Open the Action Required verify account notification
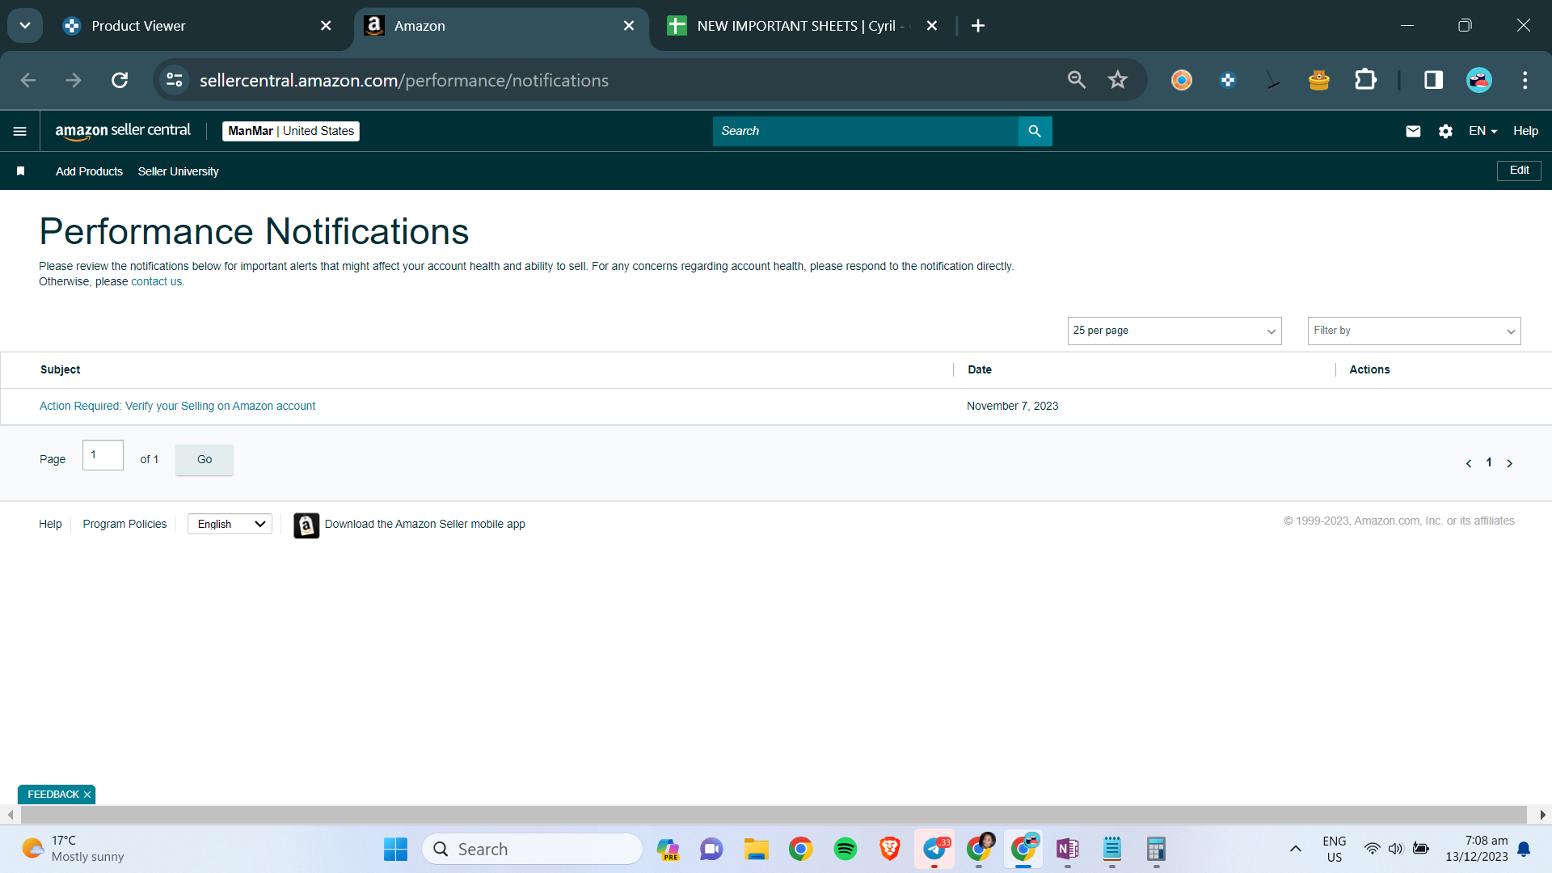This screenshot has height=873, width=1552. (x=177, y=406)
